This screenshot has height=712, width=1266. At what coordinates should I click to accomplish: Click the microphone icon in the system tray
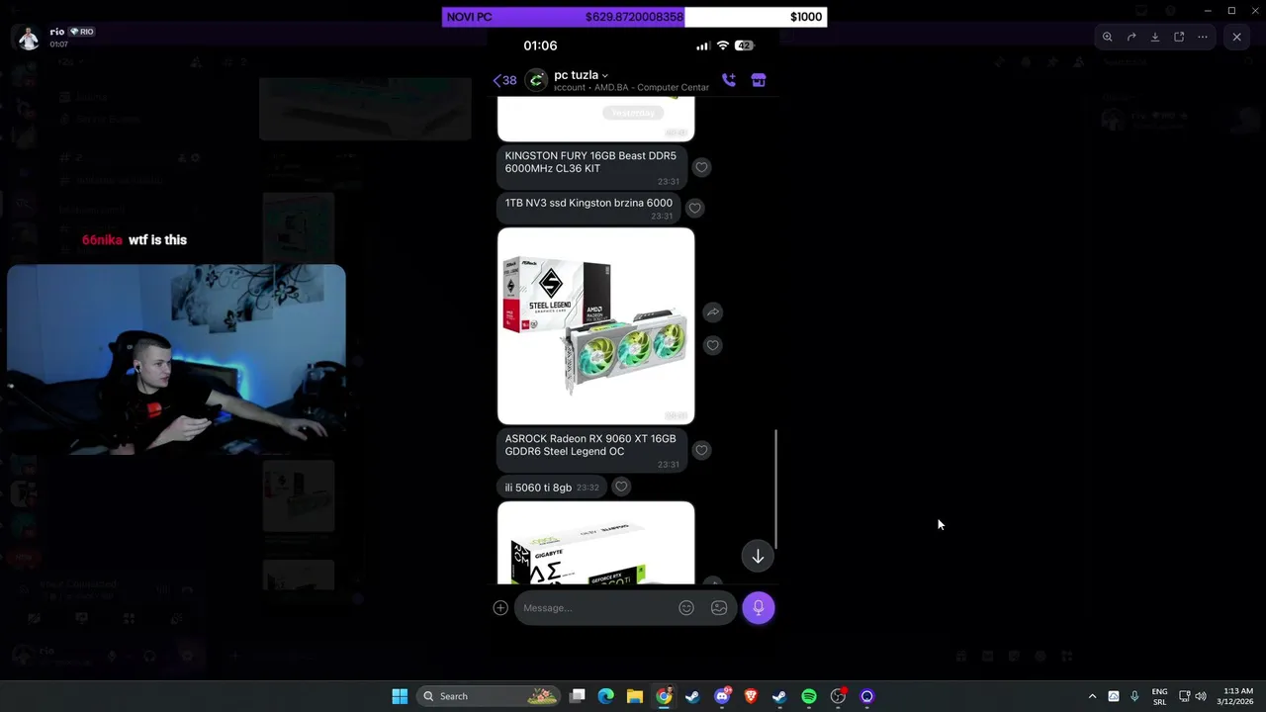tap(1134, 696)
